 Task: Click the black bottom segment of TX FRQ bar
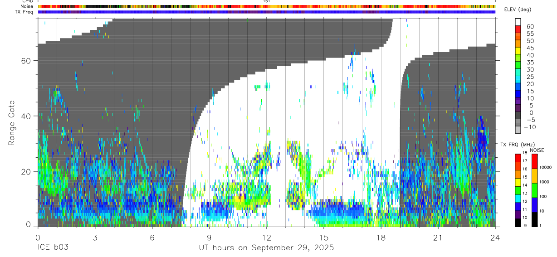click(x=518, y=223)
